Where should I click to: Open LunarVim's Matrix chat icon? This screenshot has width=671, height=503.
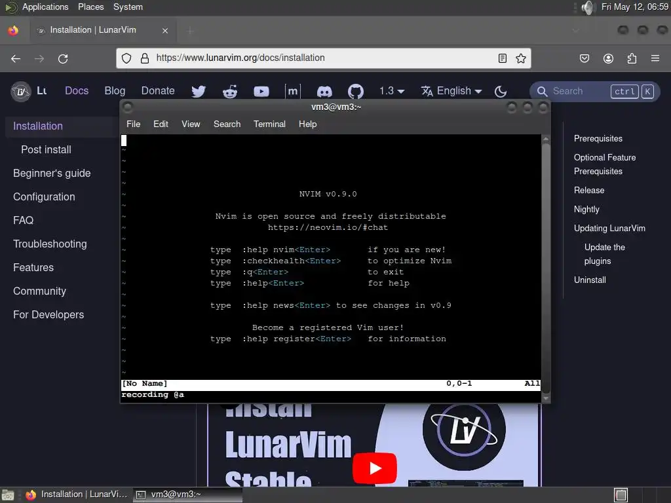click(x=293, y=91)
